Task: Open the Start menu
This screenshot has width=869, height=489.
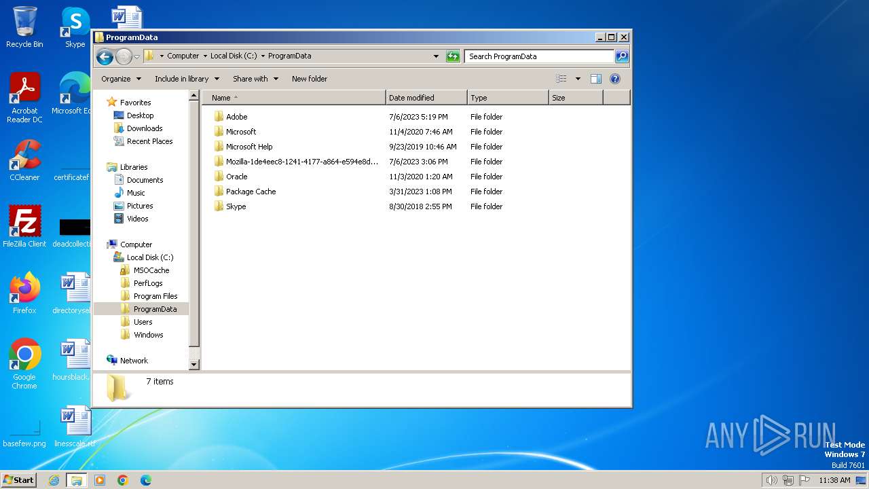Action: click(18, 480)
